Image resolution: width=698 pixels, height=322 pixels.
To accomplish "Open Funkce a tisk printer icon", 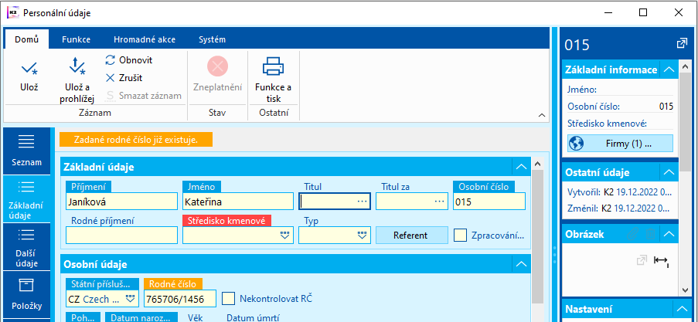I will (x=273, y=66).
